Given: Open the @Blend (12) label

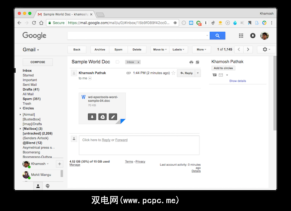Looking at the screenshot, I should click(32, 143).
